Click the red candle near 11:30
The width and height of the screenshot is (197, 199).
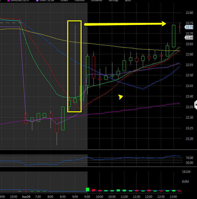[137, 60]
